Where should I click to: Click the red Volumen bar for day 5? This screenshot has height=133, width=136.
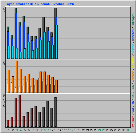pos(24,122)
